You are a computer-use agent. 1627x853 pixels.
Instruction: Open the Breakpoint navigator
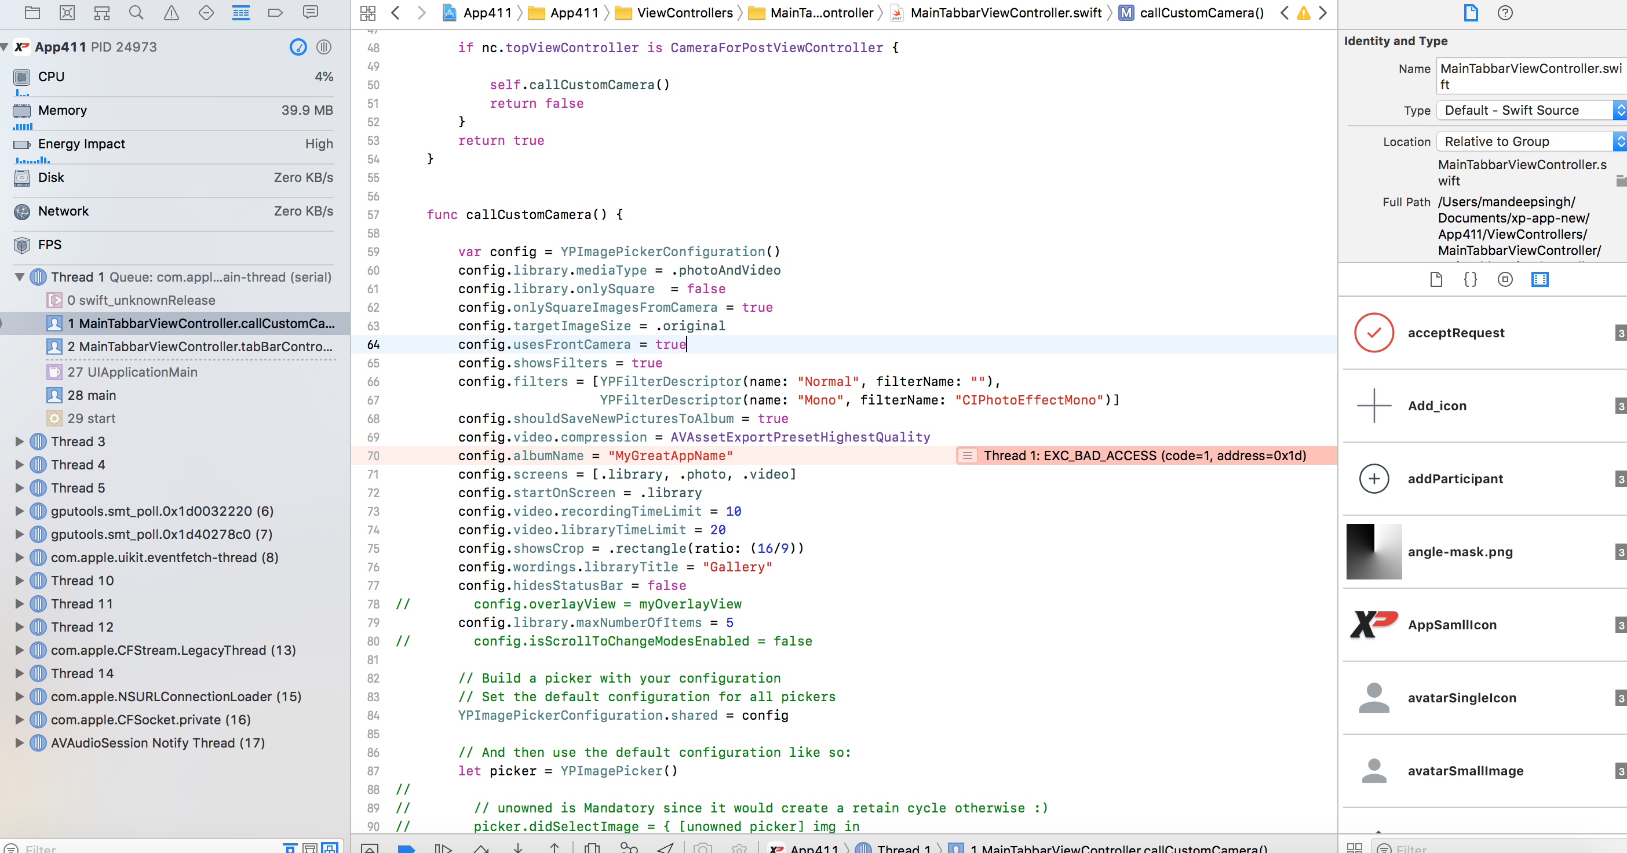pos(275,13)
